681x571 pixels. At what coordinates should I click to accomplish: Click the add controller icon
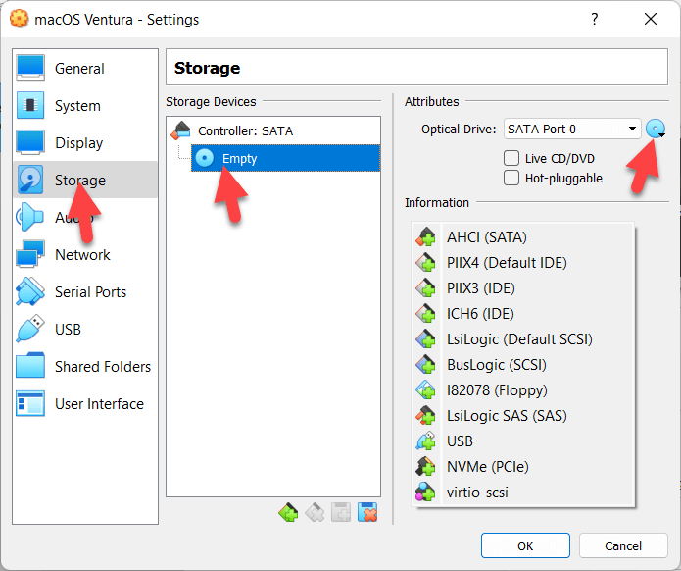tap(287, 511)
